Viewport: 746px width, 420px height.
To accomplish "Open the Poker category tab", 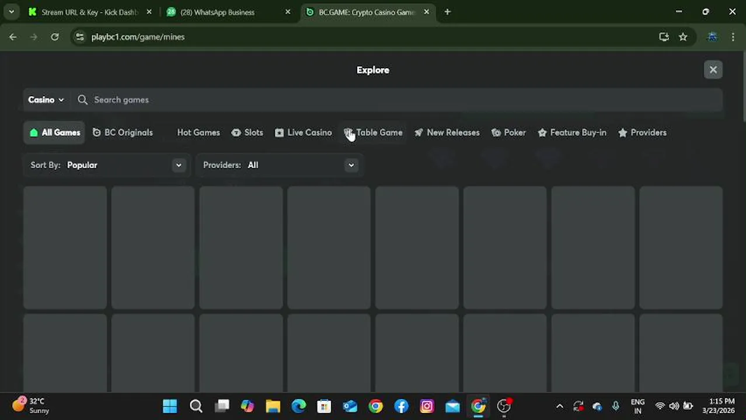I will (508, 132).
